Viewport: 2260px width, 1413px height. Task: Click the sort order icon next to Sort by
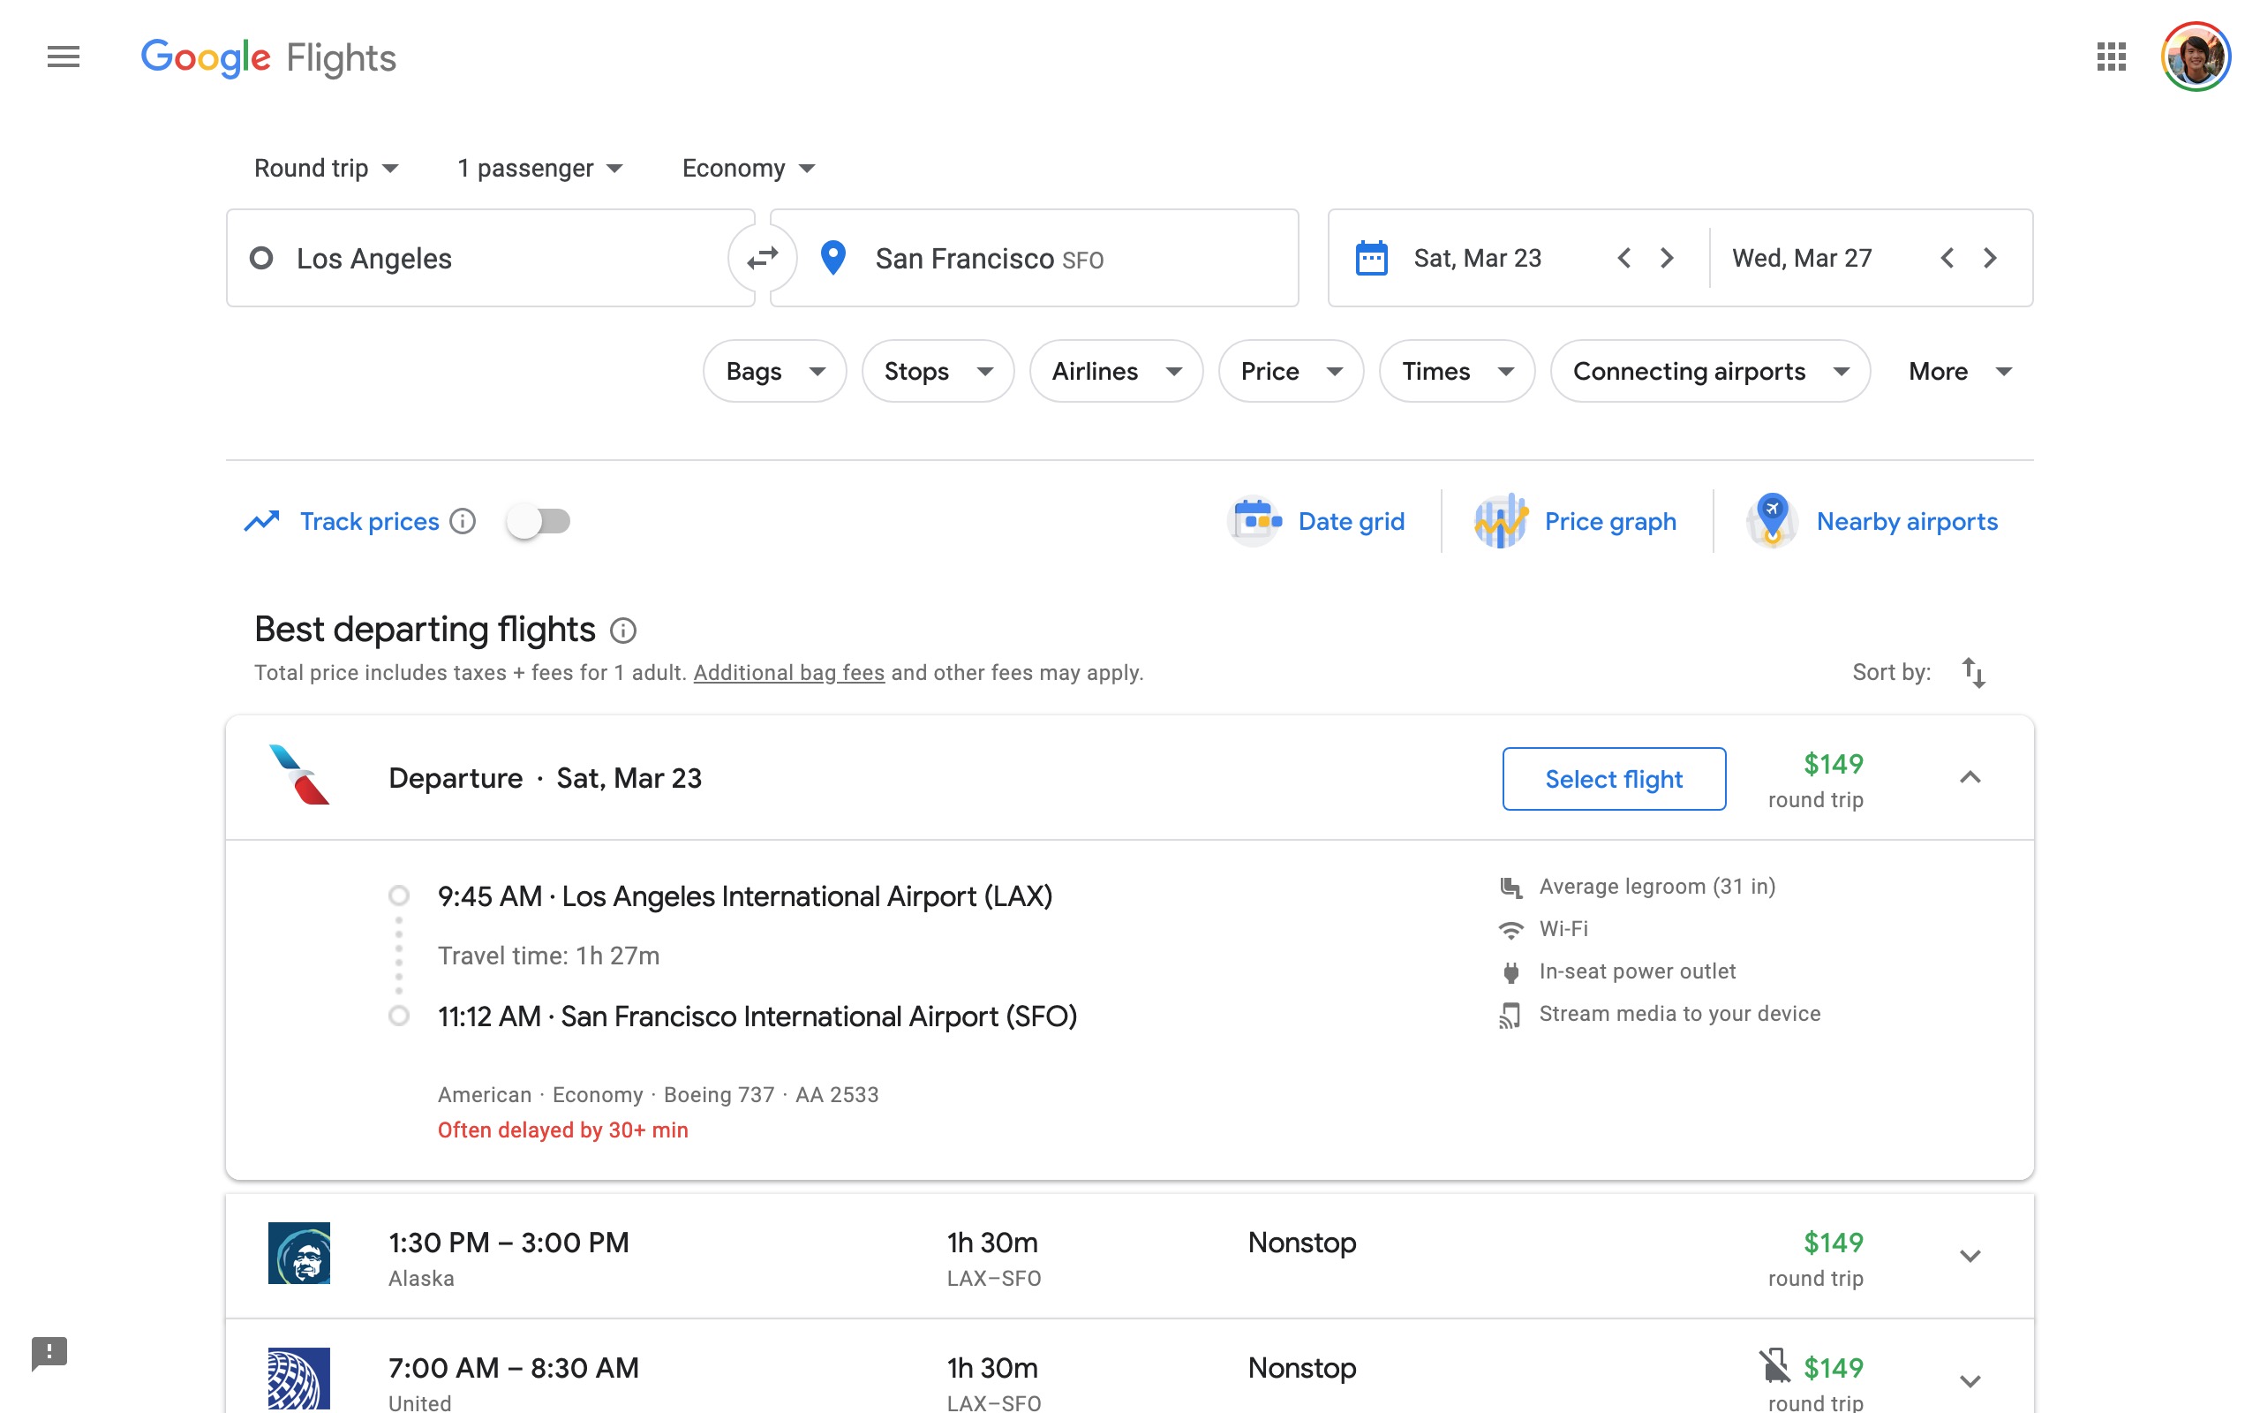coord(1973,672)
